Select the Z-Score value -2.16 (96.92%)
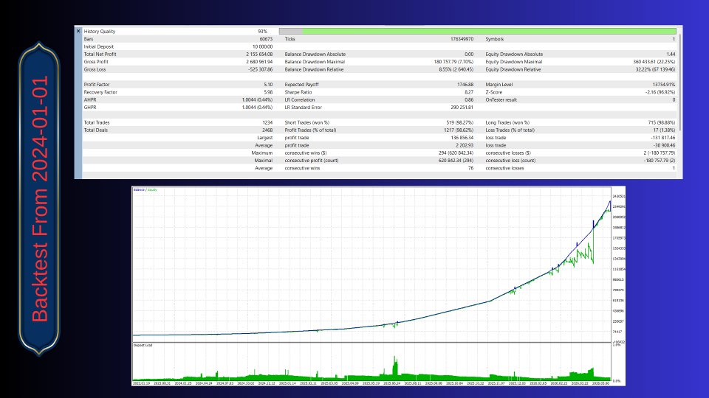This screenshot has width=709, height=398. point(660,92)
